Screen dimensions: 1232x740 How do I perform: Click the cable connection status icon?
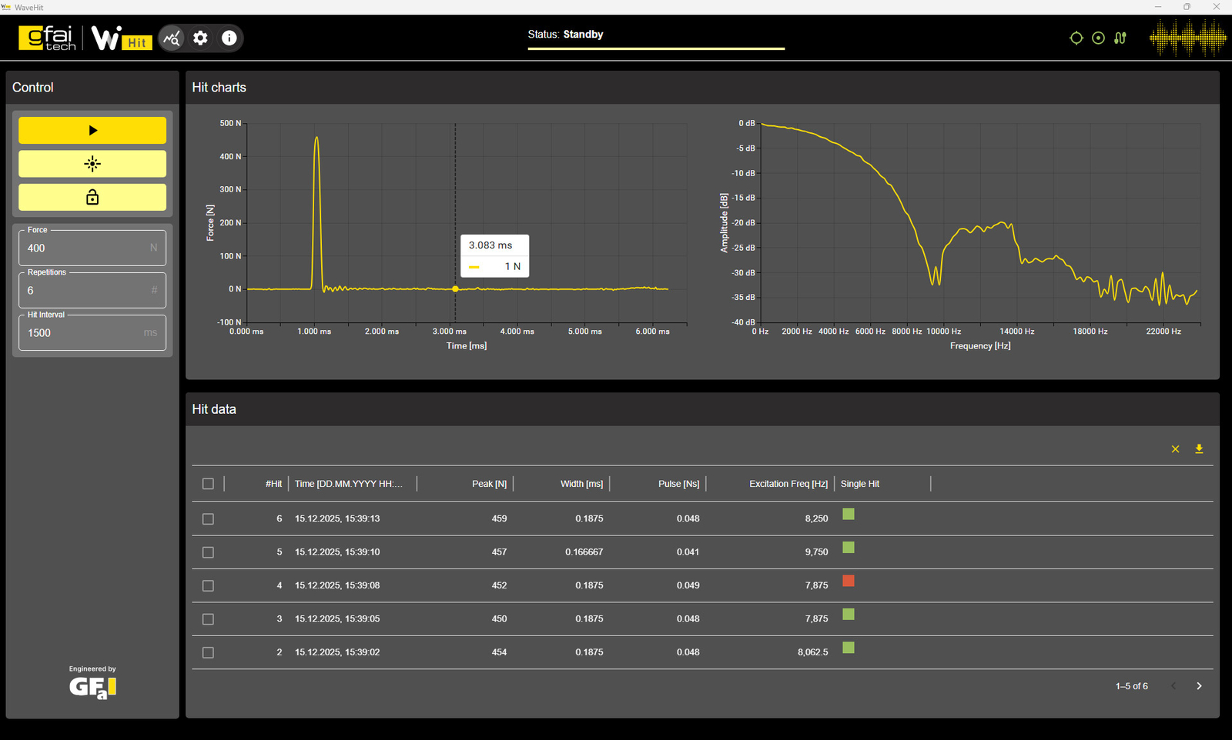click(1120, 38)
